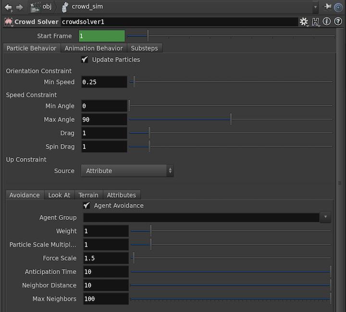Screen dimensions: 346x312
Task: Click the obj network path icon
Action: click(35, 7)
